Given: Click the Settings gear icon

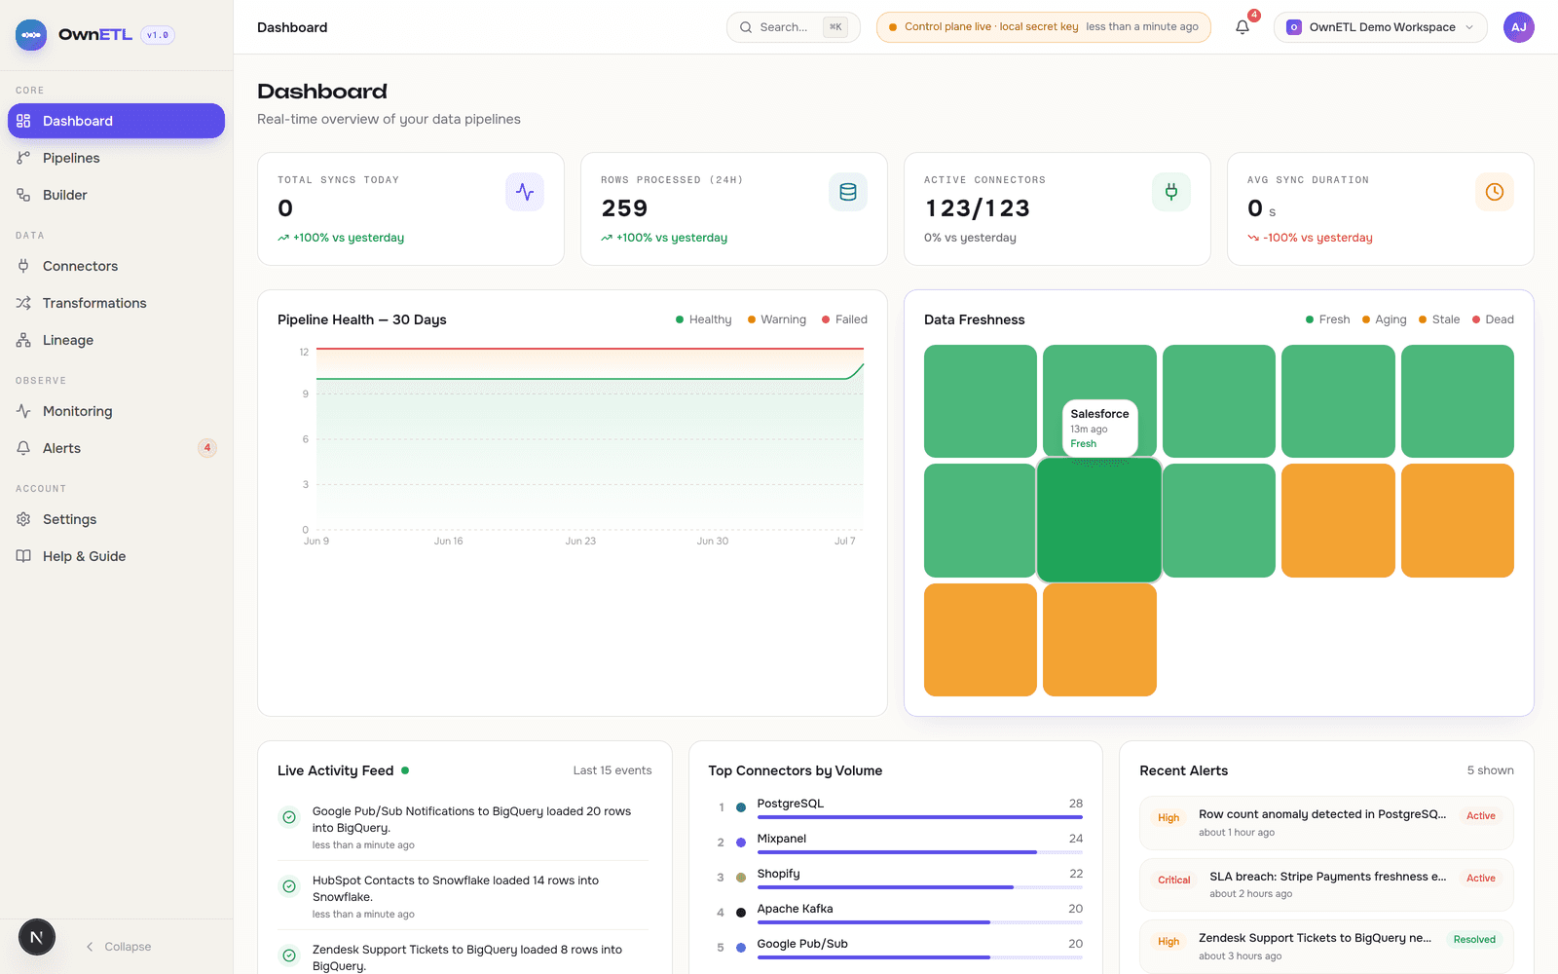Looking at the screenshot, I should [23, 519].
